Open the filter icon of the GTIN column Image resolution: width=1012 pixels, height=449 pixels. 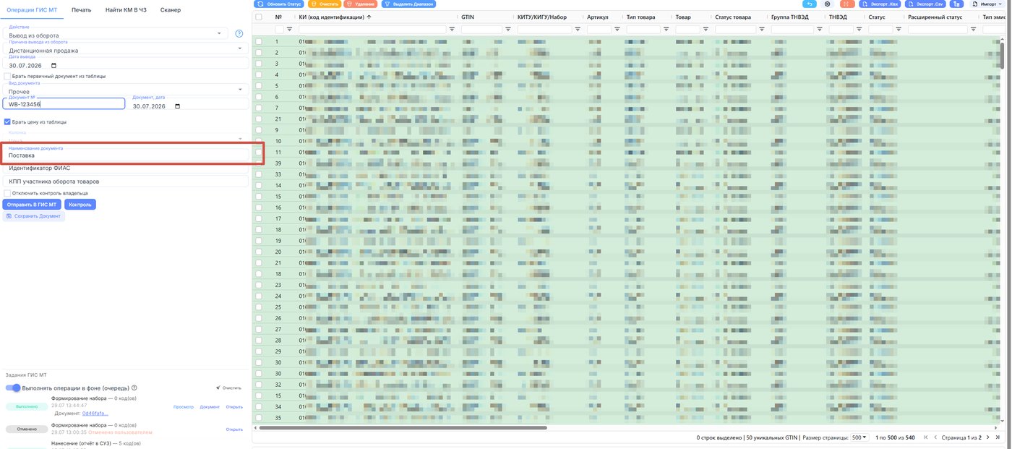click(x=509, y=29)
